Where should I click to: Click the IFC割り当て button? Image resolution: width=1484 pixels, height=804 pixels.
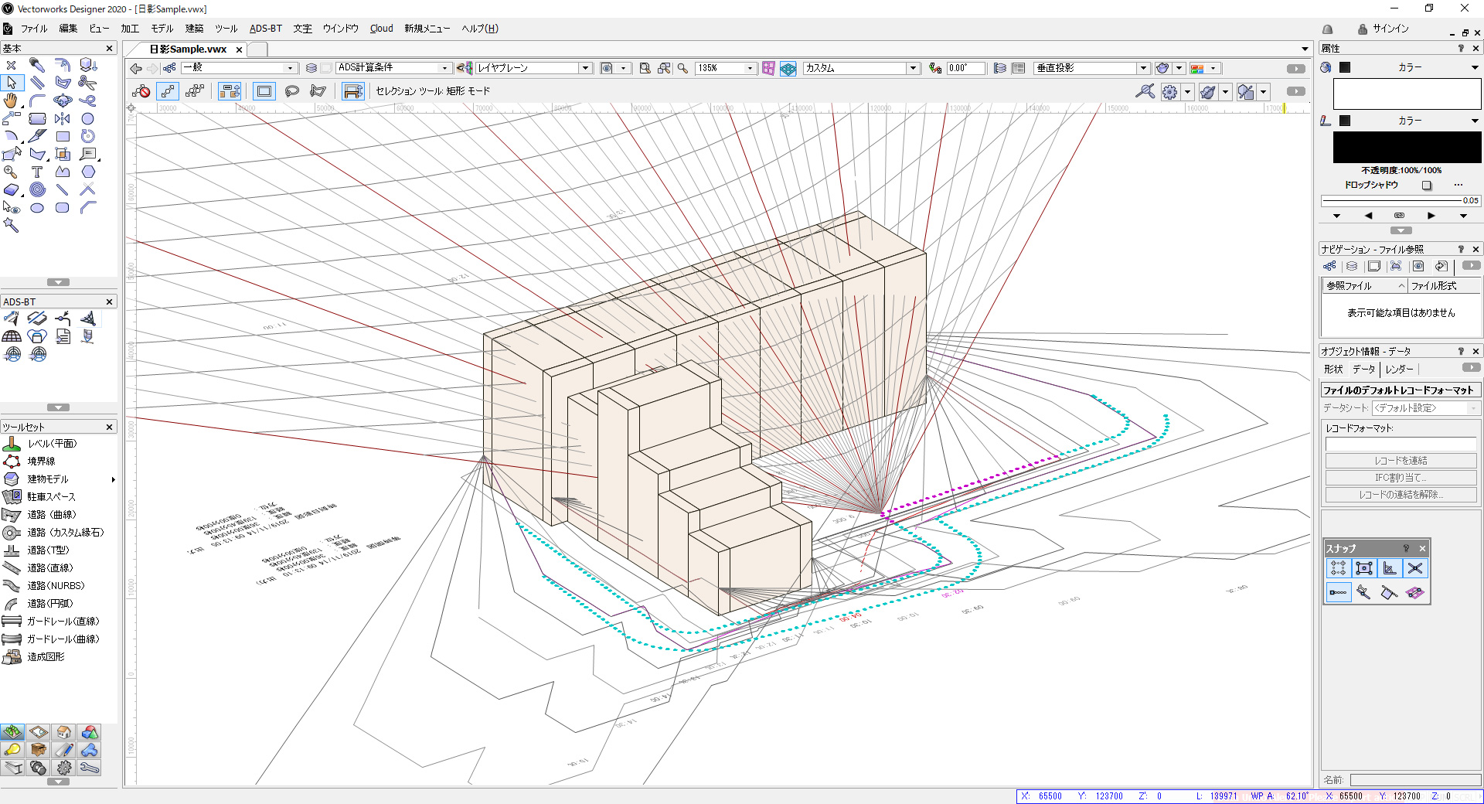[1401, 478]
